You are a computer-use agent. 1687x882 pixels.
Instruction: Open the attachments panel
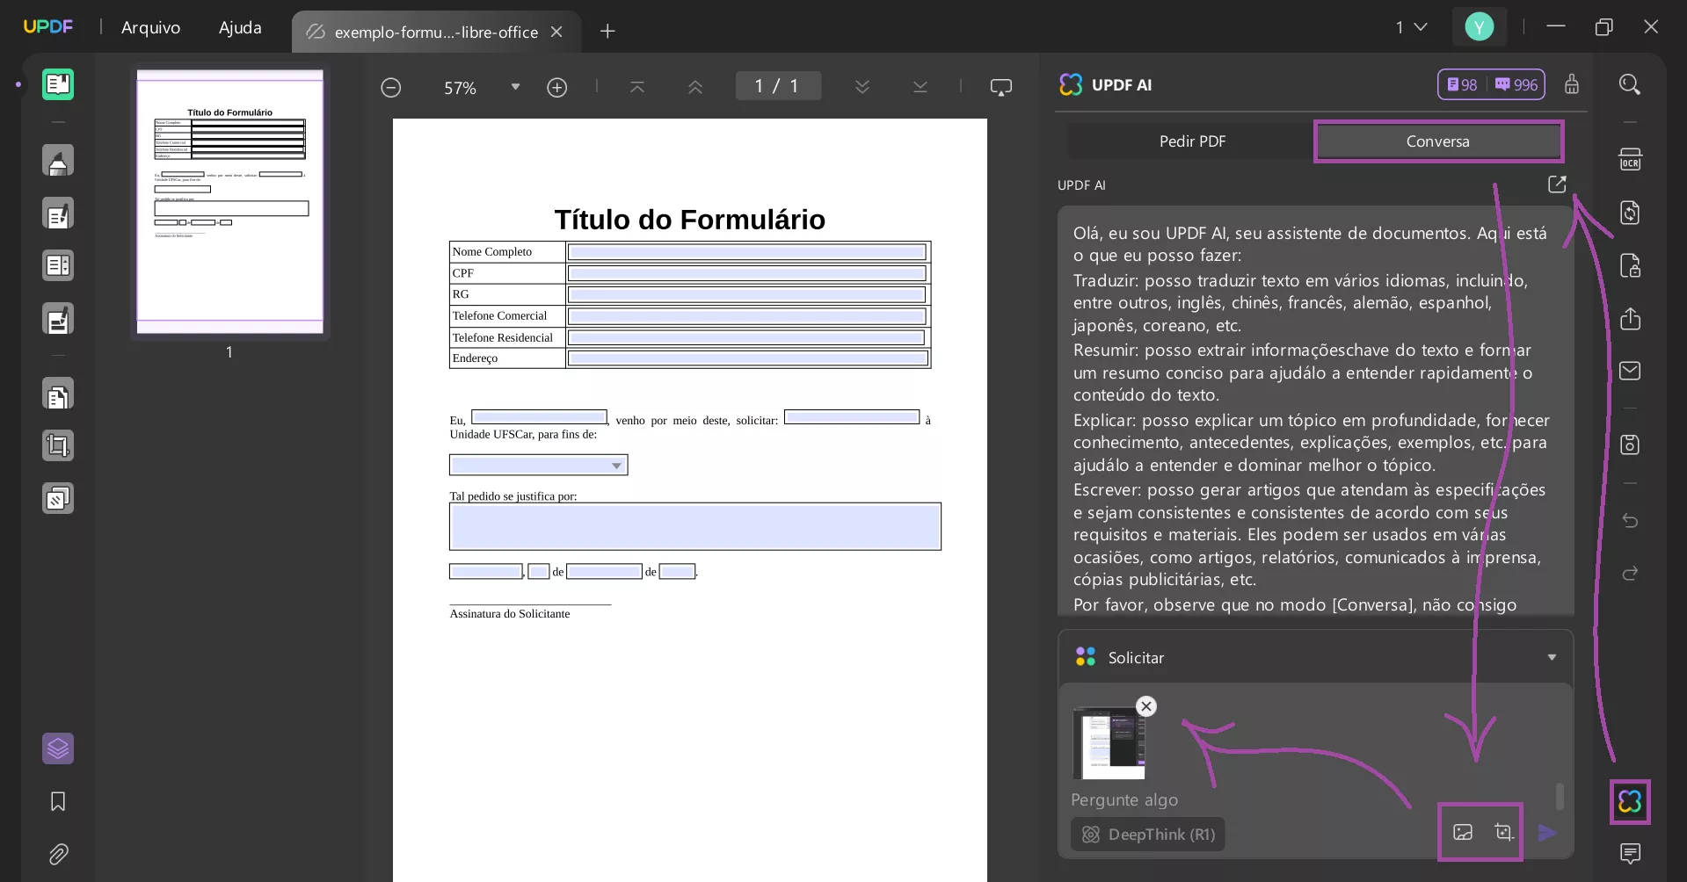[x=58, y=854]
